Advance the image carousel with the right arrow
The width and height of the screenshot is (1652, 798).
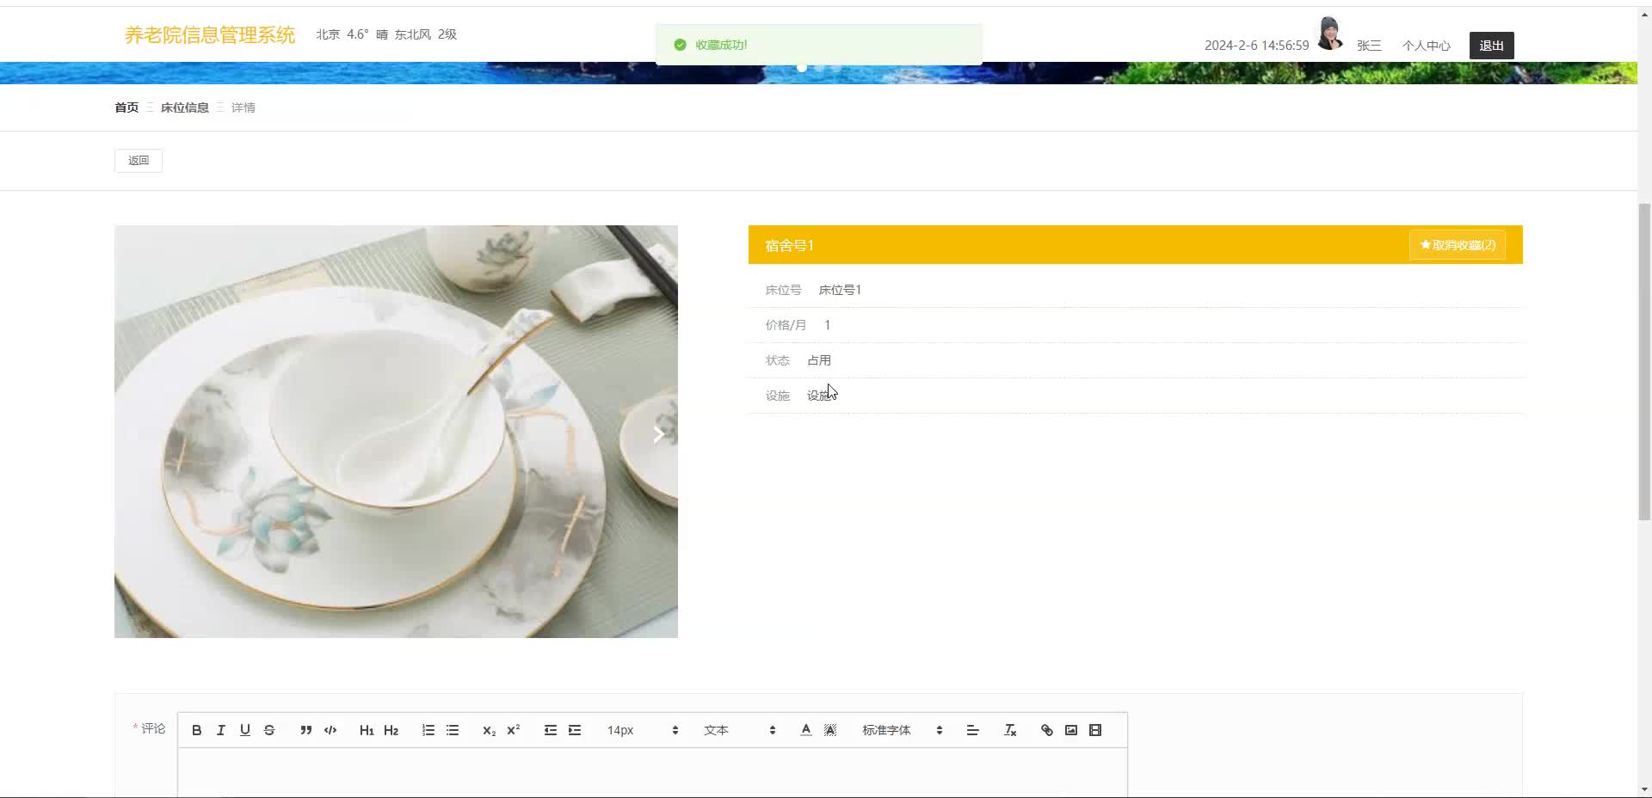tap(658, 434)
